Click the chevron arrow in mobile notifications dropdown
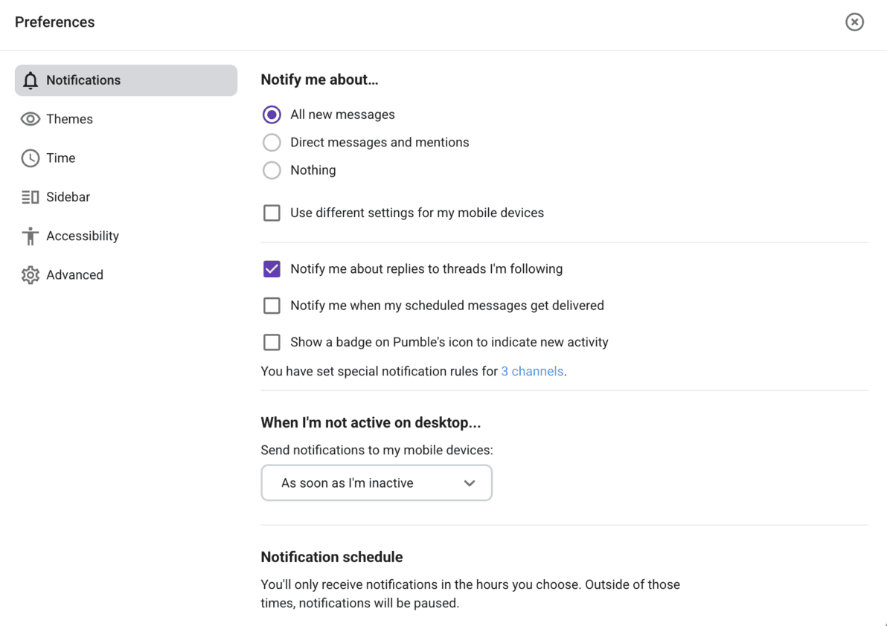Viewport: 887px width, 626px height. [x=470, y=483]
